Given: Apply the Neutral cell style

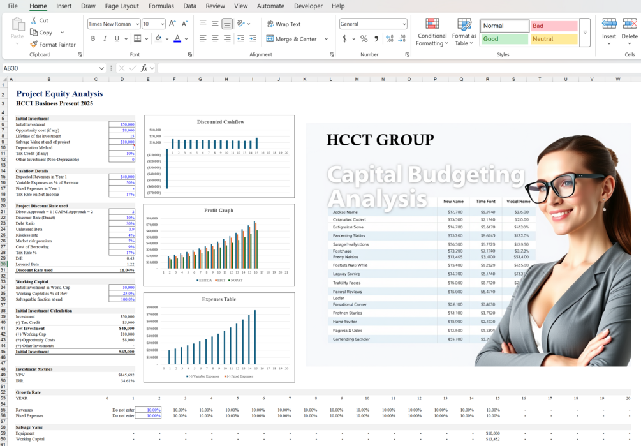Looking at the screenshot, I should point(554,39).
